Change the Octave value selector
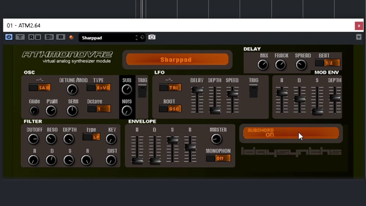The width and height of the screenshot is (366, 206). click(99, 109)
